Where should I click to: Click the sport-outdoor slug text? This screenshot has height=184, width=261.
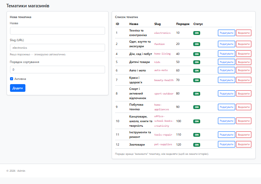[x=164, y=93]
